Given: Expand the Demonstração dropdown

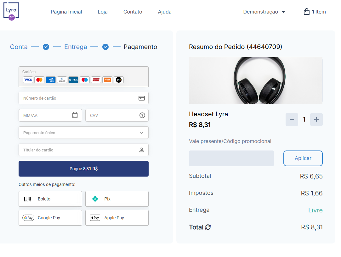Looking at the screenshot, I should coord(264,12).
